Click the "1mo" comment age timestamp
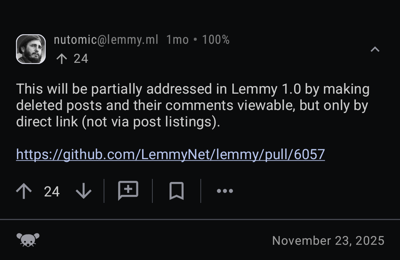 178,40
